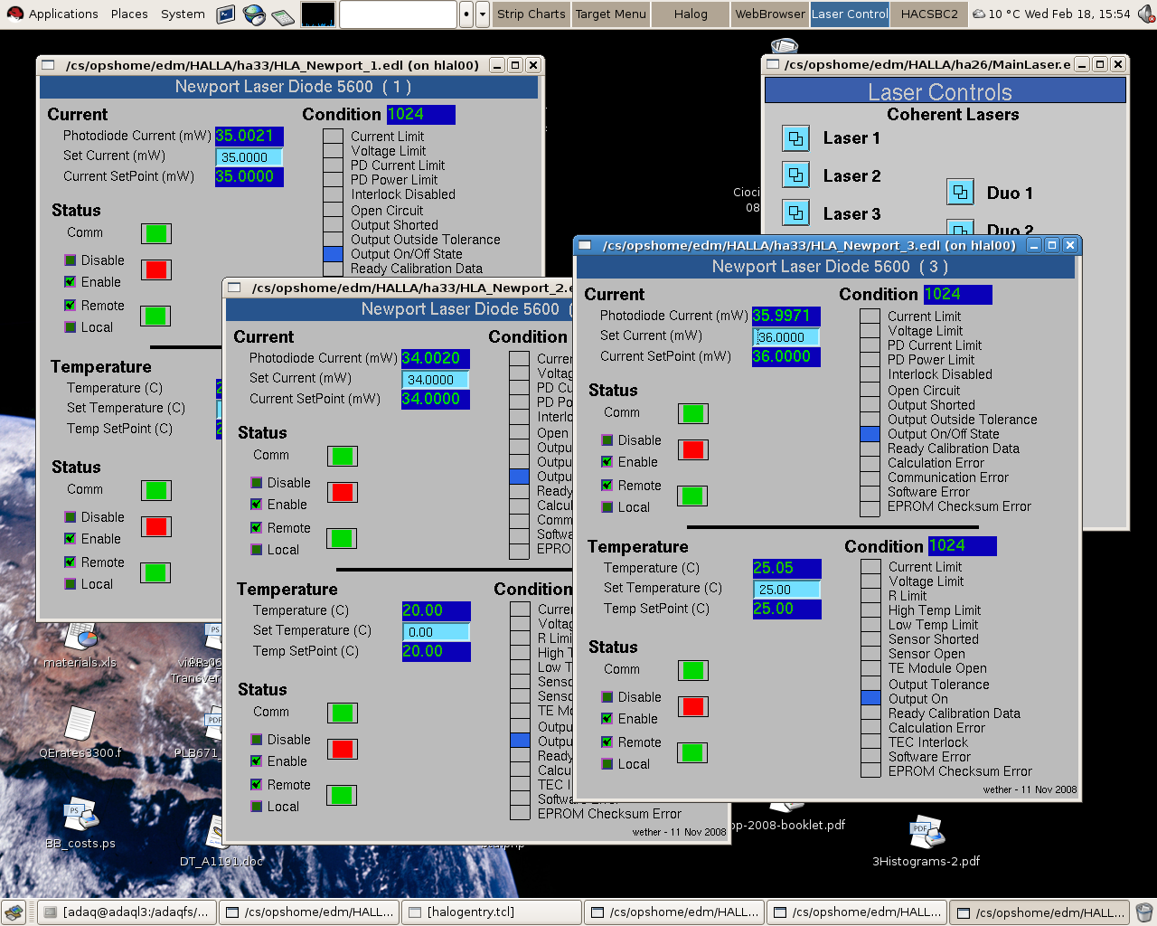Screen dimensions: 1157x926
Task: Open Laser 1 related display button
Action: click(x=795, y=138)
